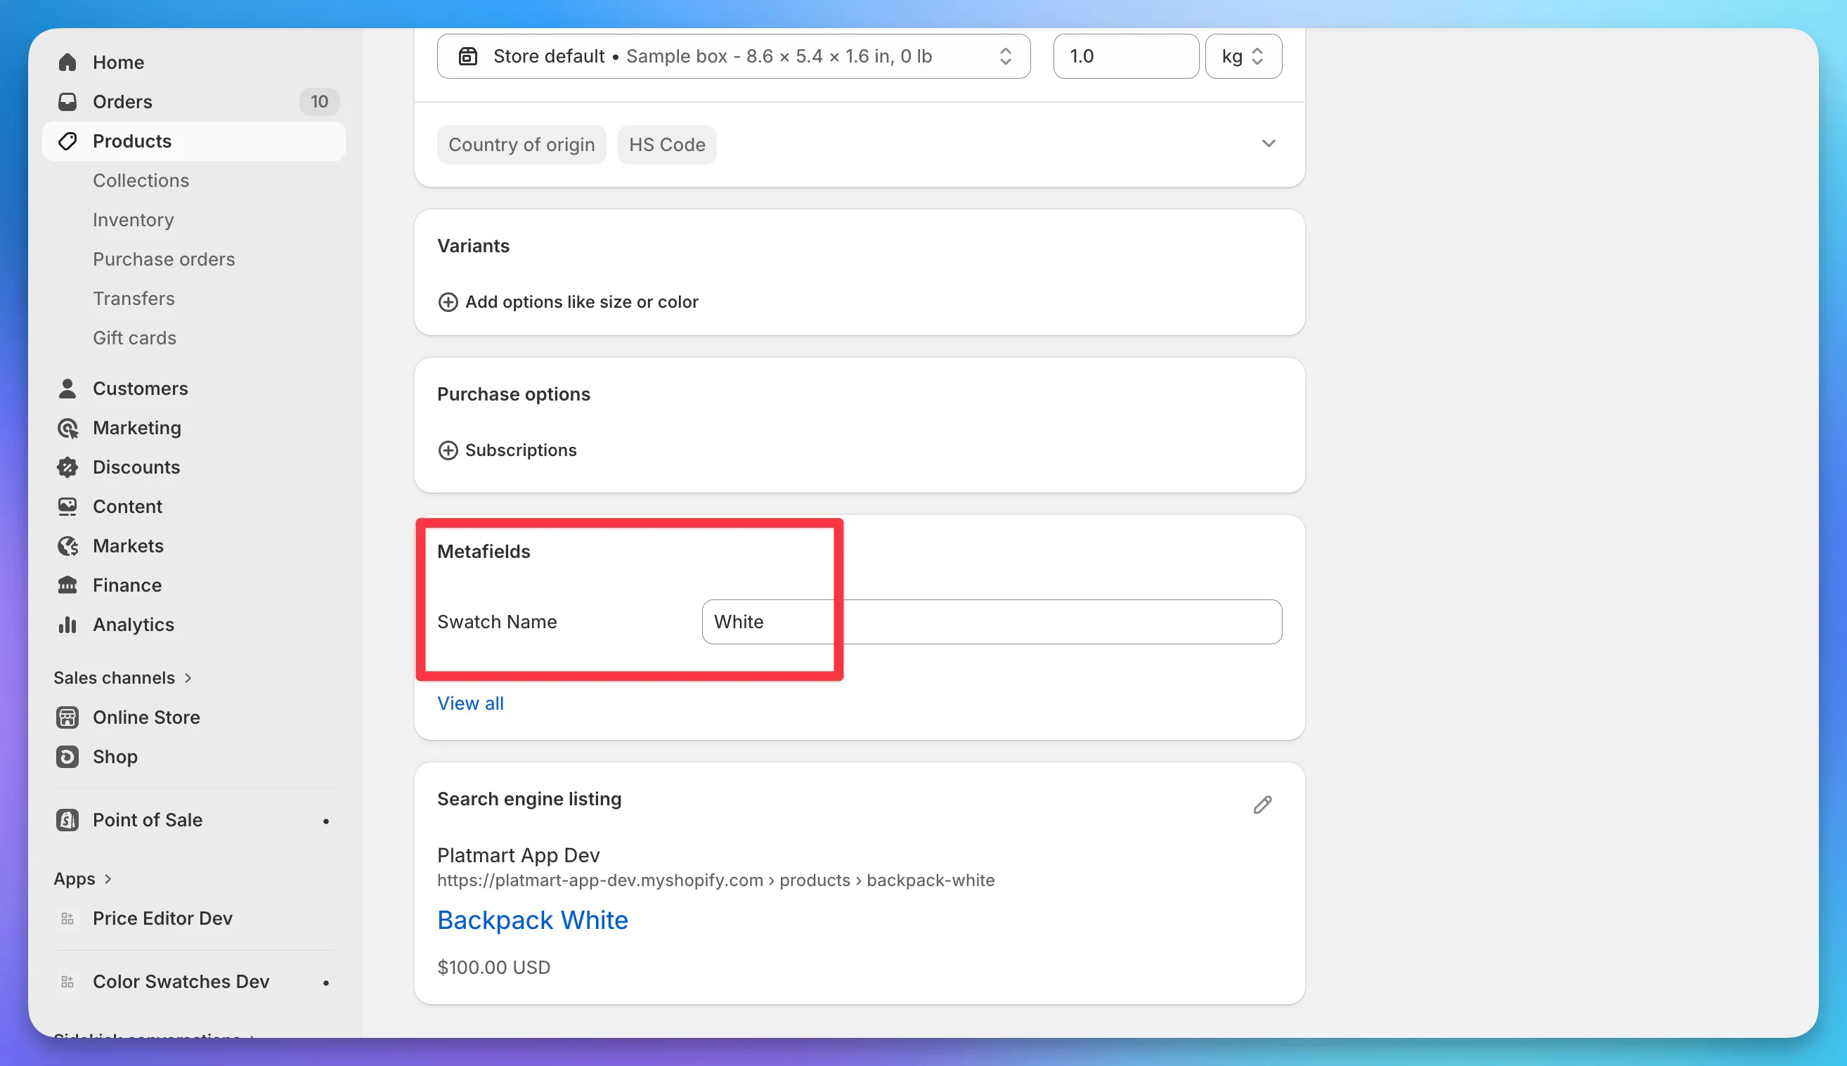Click the plus icon beside Subscriptions

coord(448,450)
